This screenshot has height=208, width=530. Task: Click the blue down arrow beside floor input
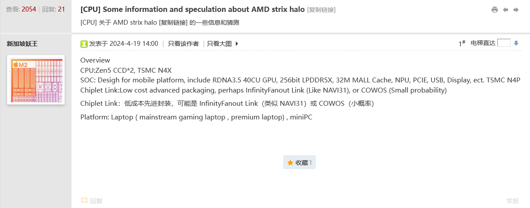pos(516,43)
